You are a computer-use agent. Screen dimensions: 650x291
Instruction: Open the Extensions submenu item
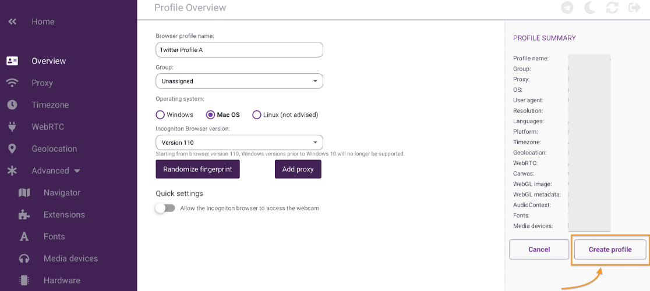click(x=64, y=214)
